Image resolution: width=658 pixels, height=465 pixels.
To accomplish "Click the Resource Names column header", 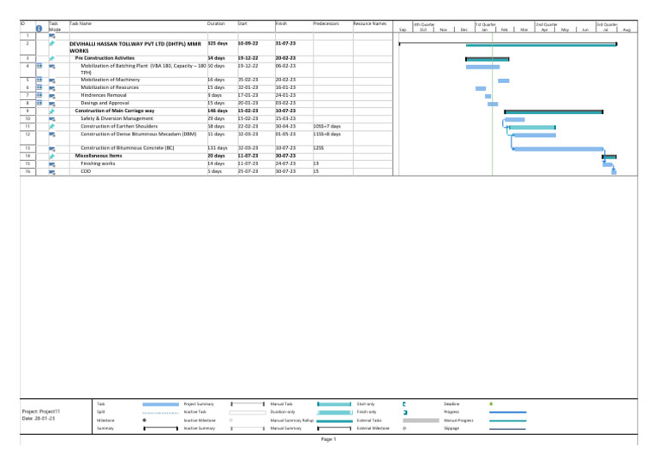I will 370,23.
